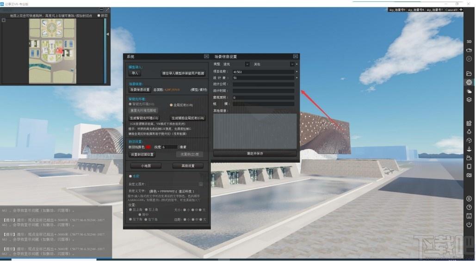The width and height of the screenshot is (476, 261).
Task: Click 清空导入模型并保留用户数据 button
Action: (x=183, y=73)
